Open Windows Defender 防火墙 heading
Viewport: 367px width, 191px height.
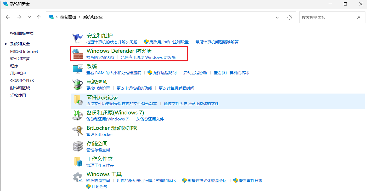(x=119, y=51)
